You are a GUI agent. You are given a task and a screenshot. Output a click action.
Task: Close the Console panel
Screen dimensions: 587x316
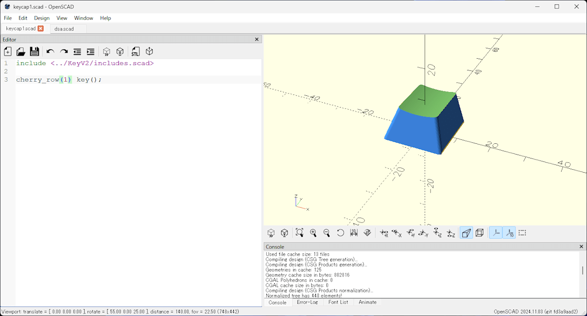(582, 247)
